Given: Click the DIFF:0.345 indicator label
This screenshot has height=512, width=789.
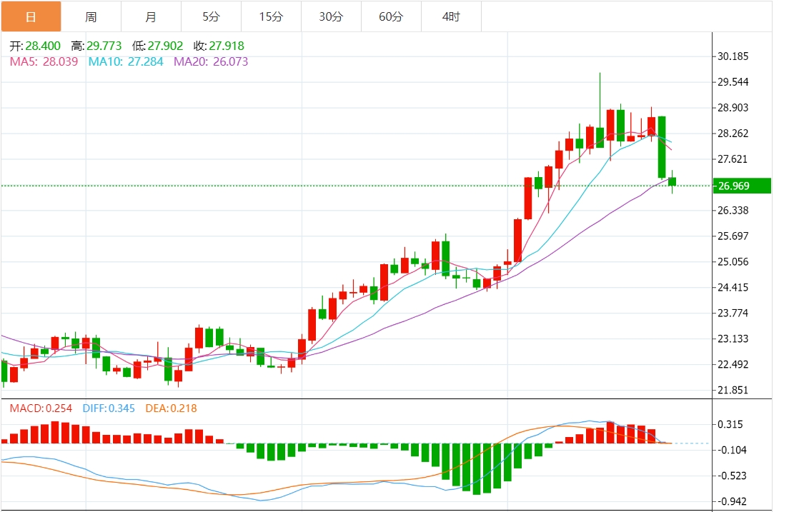Looking at the screenshot, I should point(109,408).
